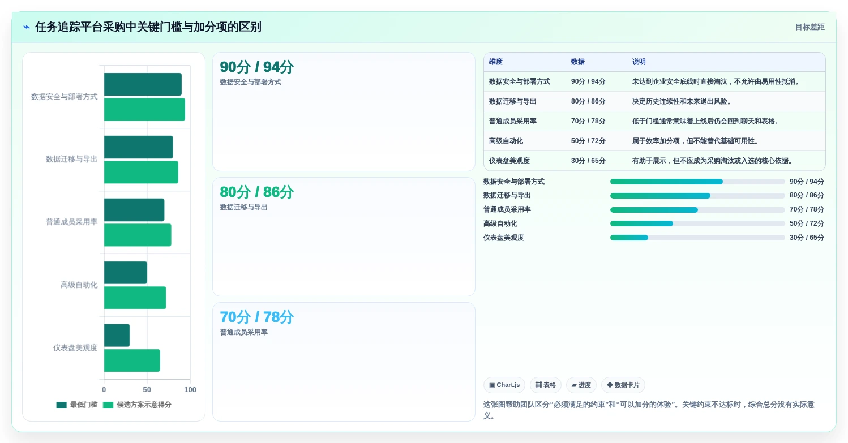Screen dimensions: 848x443
Task: Click the blue lightning icon beside the title
Action: [27, 27]
